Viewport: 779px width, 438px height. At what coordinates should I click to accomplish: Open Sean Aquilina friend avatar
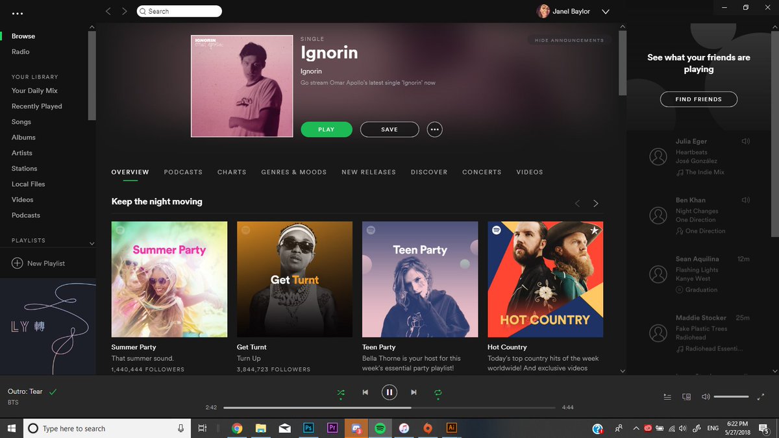(x=658, y=274)
